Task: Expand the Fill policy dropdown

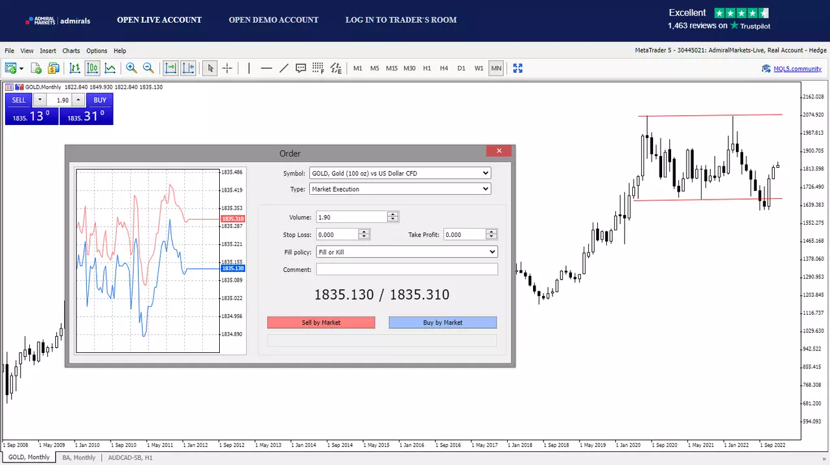Action: [407, 252]
